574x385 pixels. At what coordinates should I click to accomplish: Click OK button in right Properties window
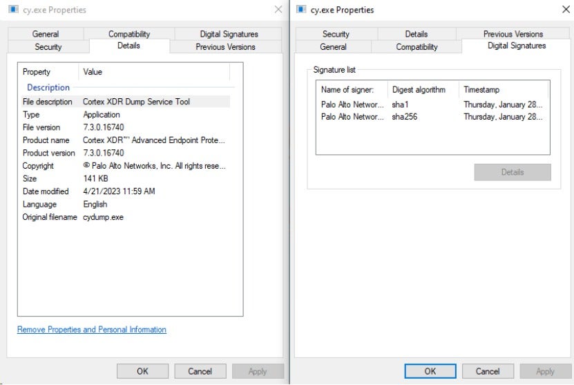click(430, 371)
